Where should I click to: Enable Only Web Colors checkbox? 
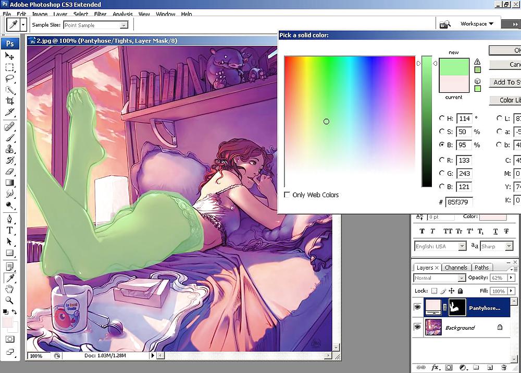287,195
